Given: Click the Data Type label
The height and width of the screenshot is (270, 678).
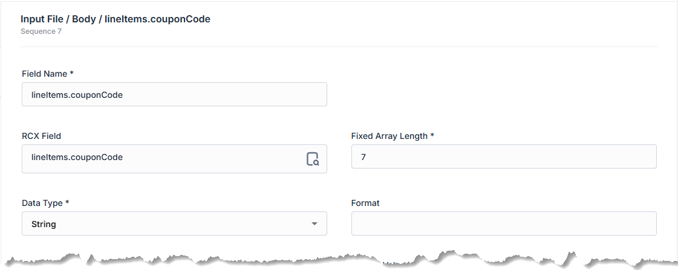Looking at the screenshot, I should point(42,203).
